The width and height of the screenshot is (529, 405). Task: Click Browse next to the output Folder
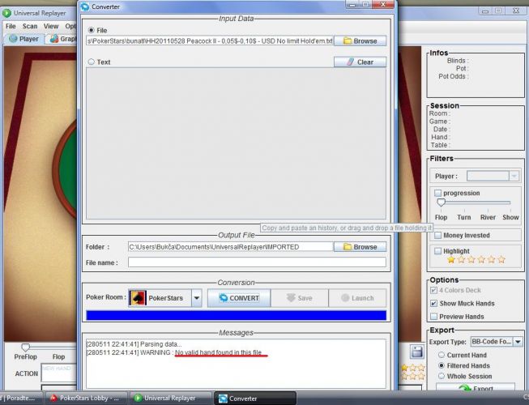click(x=360, y=247)
